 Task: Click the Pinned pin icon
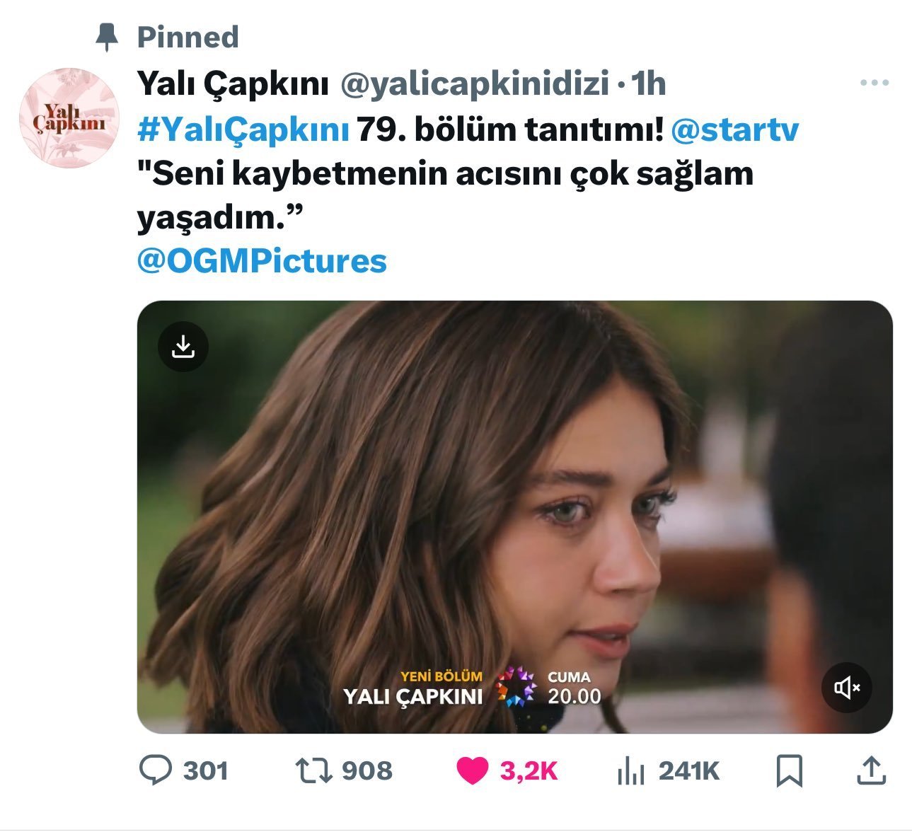[x=107, y=37]
